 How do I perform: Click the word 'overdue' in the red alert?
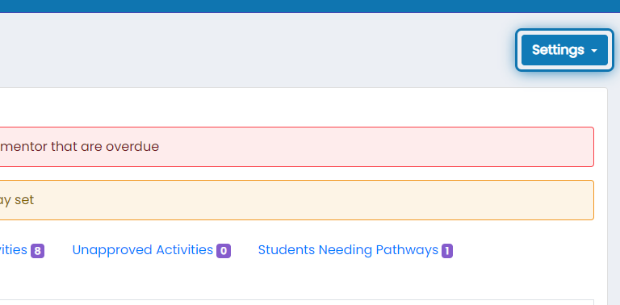click(132, 147)
